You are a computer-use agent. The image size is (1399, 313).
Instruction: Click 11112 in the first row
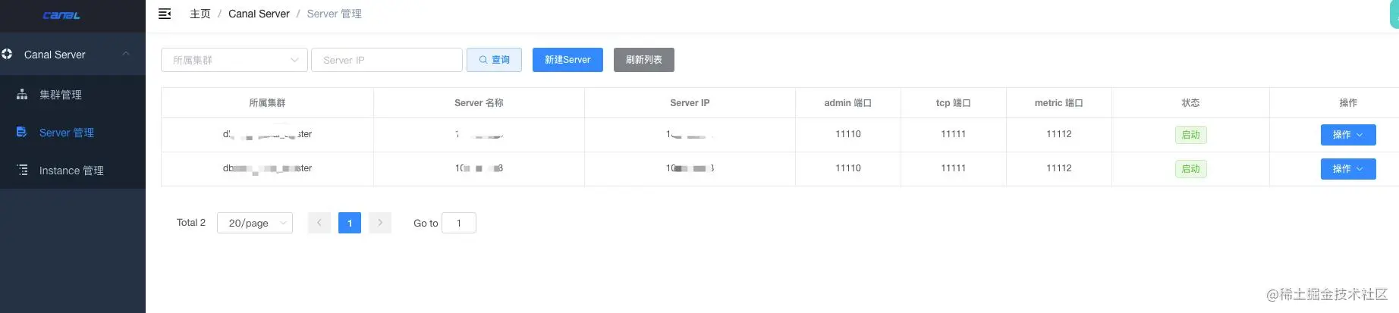(x=1059, y=134)
